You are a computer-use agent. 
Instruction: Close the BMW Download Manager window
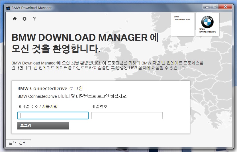click(225, 7)
